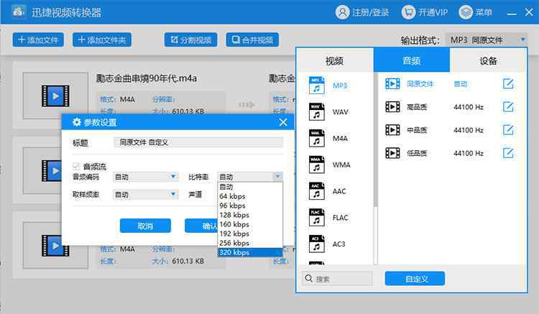Select the WAV format icon
This screenshot has height=314, width=539.
coord(317,111)
